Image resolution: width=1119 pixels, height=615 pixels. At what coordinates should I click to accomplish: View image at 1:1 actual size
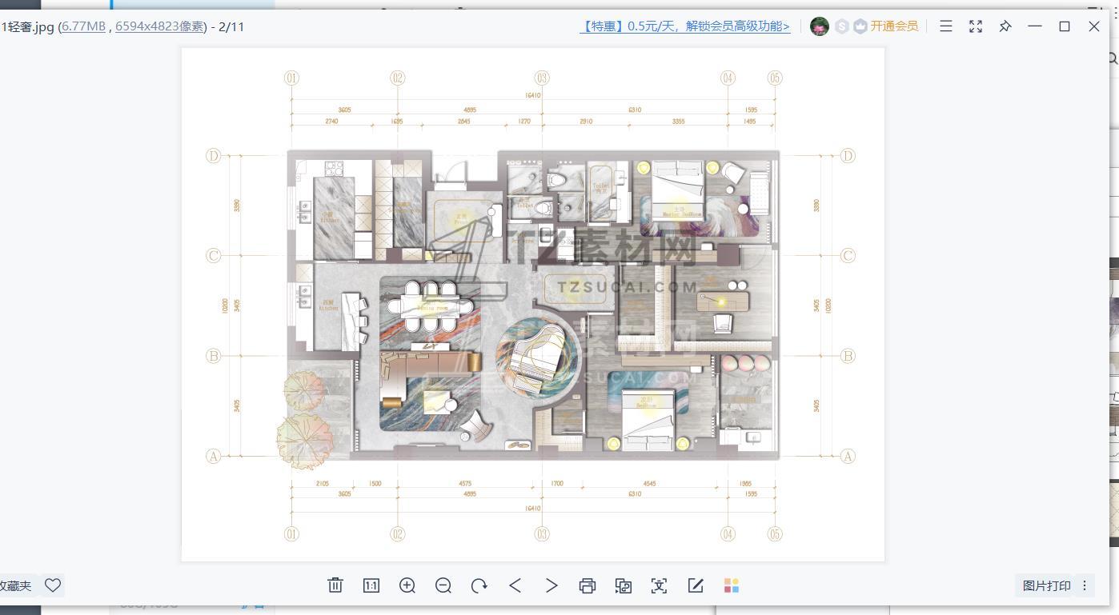(371, 585)
